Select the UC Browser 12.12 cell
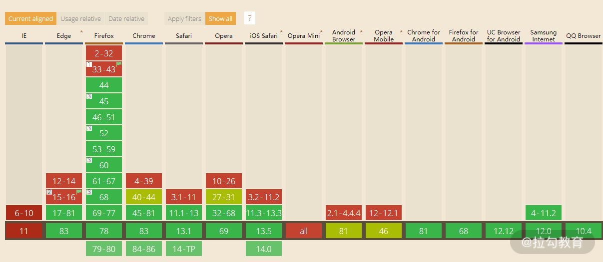The width and height of the screenshot is (603, 262). coord(504,231)
